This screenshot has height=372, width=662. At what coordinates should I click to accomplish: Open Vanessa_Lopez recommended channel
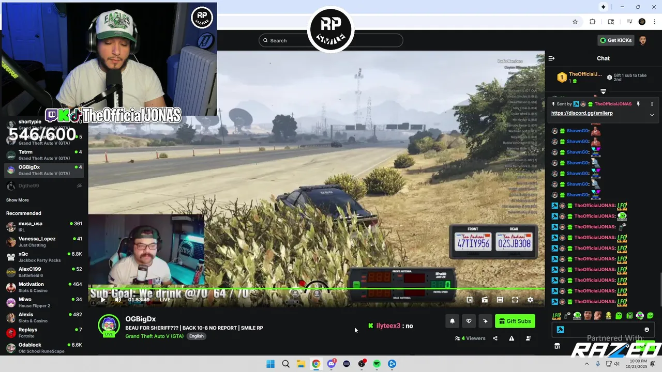click(44, 241)
